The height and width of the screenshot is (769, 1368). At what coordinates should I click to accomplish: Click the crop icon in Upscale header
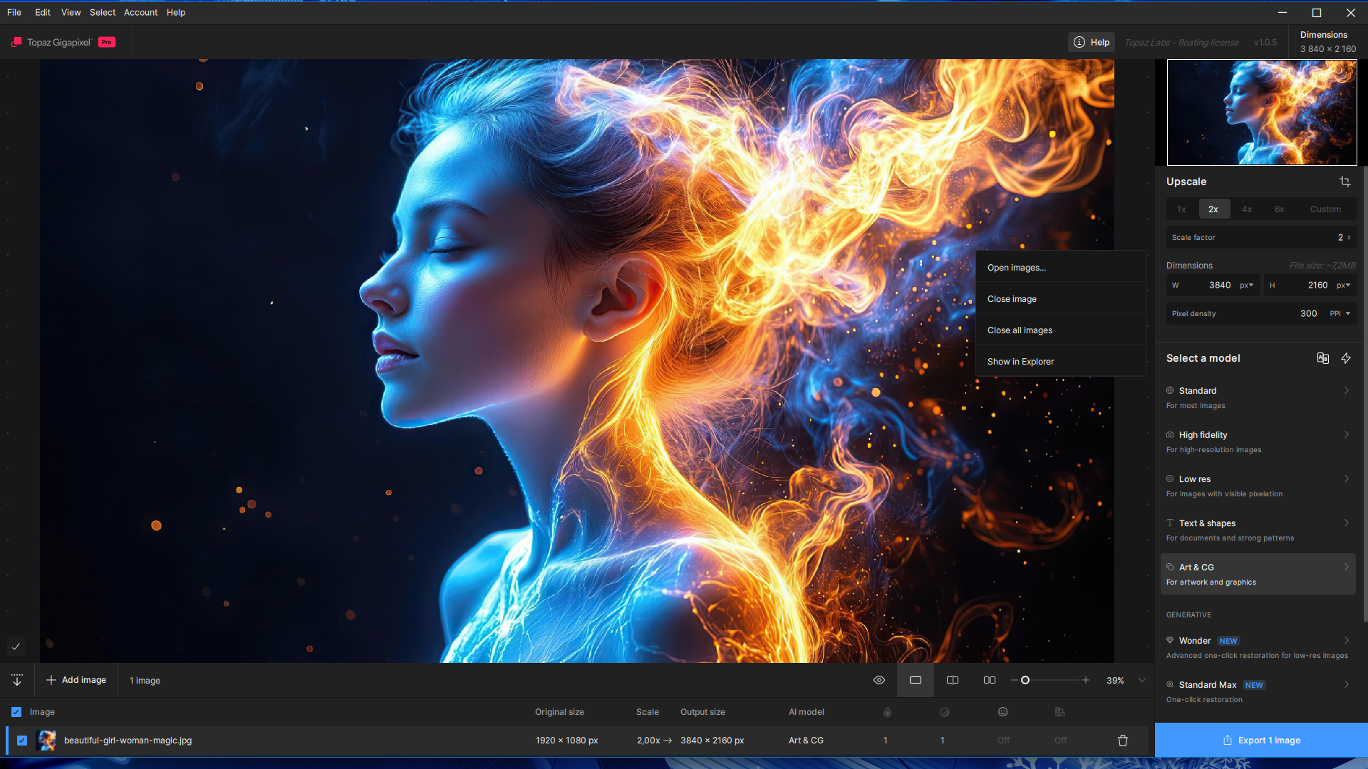[1344, 182]
